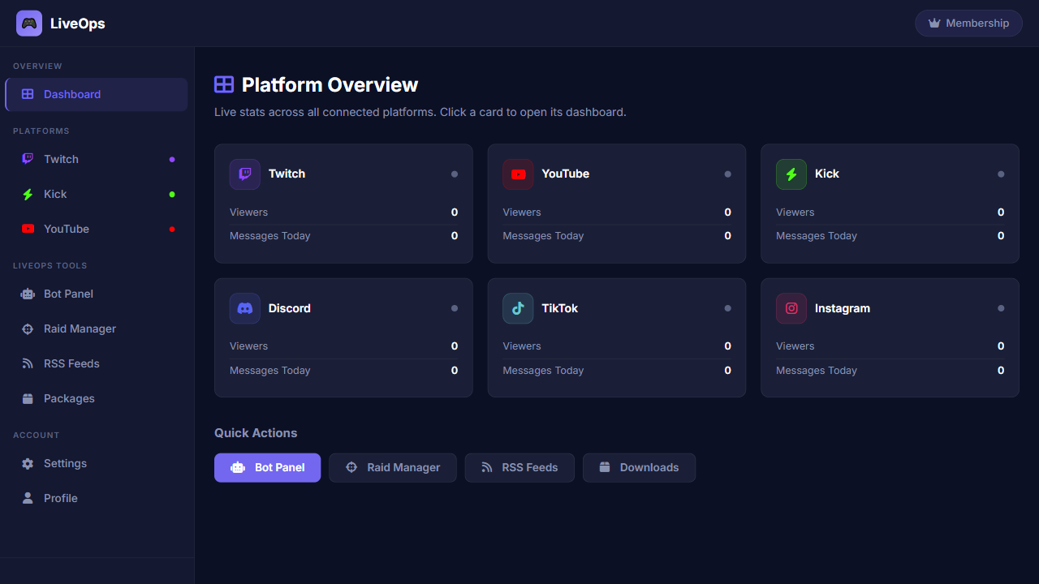Click the Twitch card's purple logo icon
Viewport: 1039px width, 584px height.
[245, 174]
